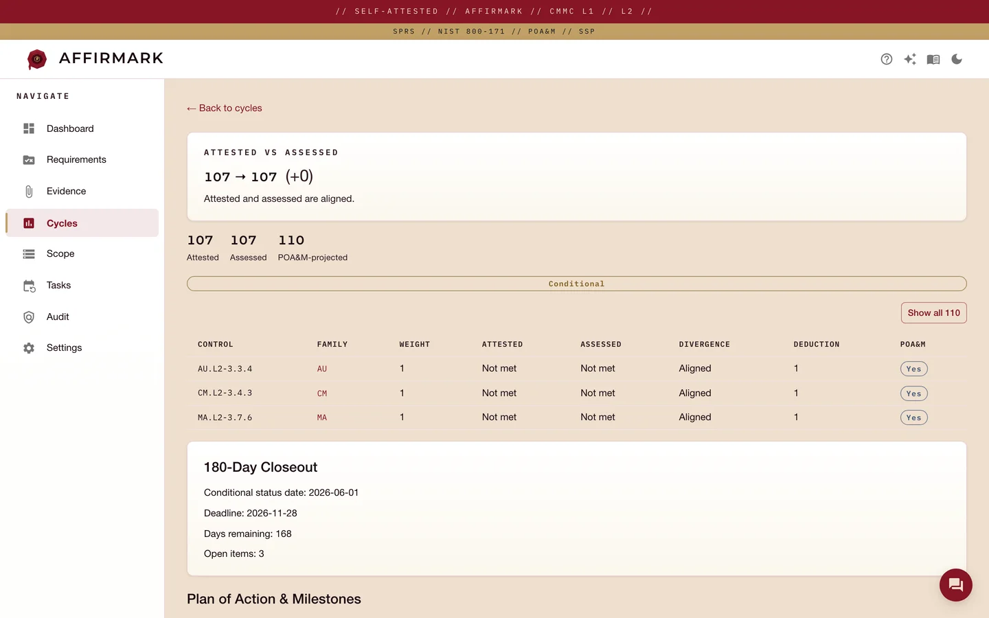
Task: Open the documentation book icon
Action: click(933, 59)
